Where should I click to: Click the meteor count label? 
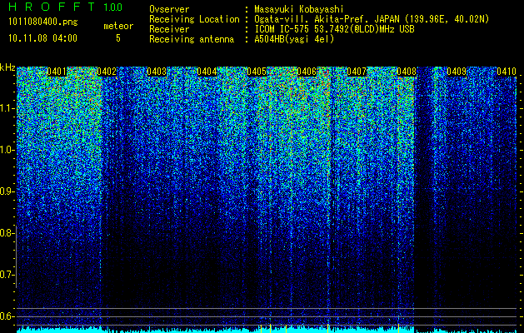118,26
